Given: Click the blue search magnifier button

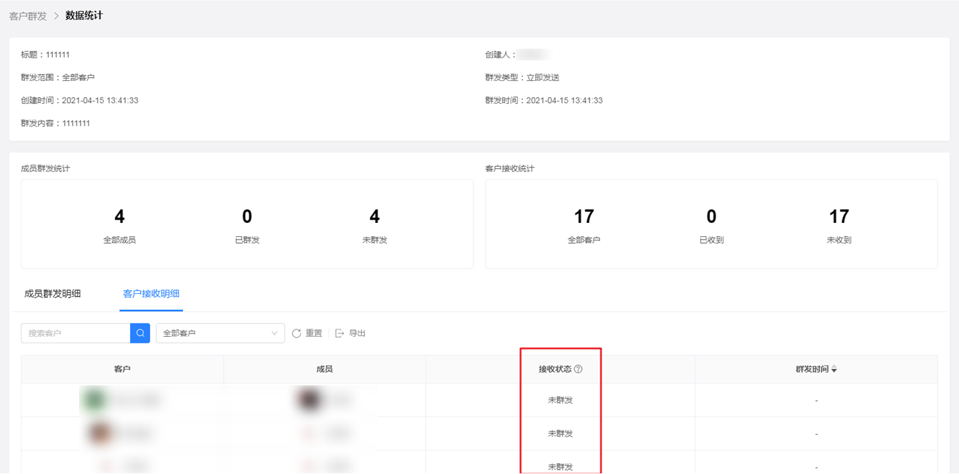Looking at the screenshot, I should (x=140, y=333).
